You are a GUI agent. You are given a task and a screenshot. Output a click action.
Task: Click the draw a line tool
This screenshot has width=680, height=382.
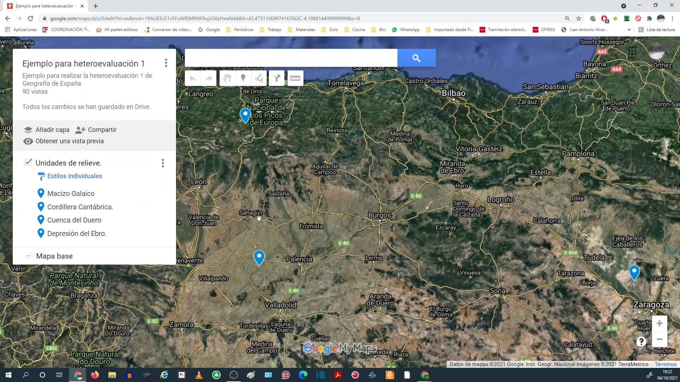click(259, 78)
